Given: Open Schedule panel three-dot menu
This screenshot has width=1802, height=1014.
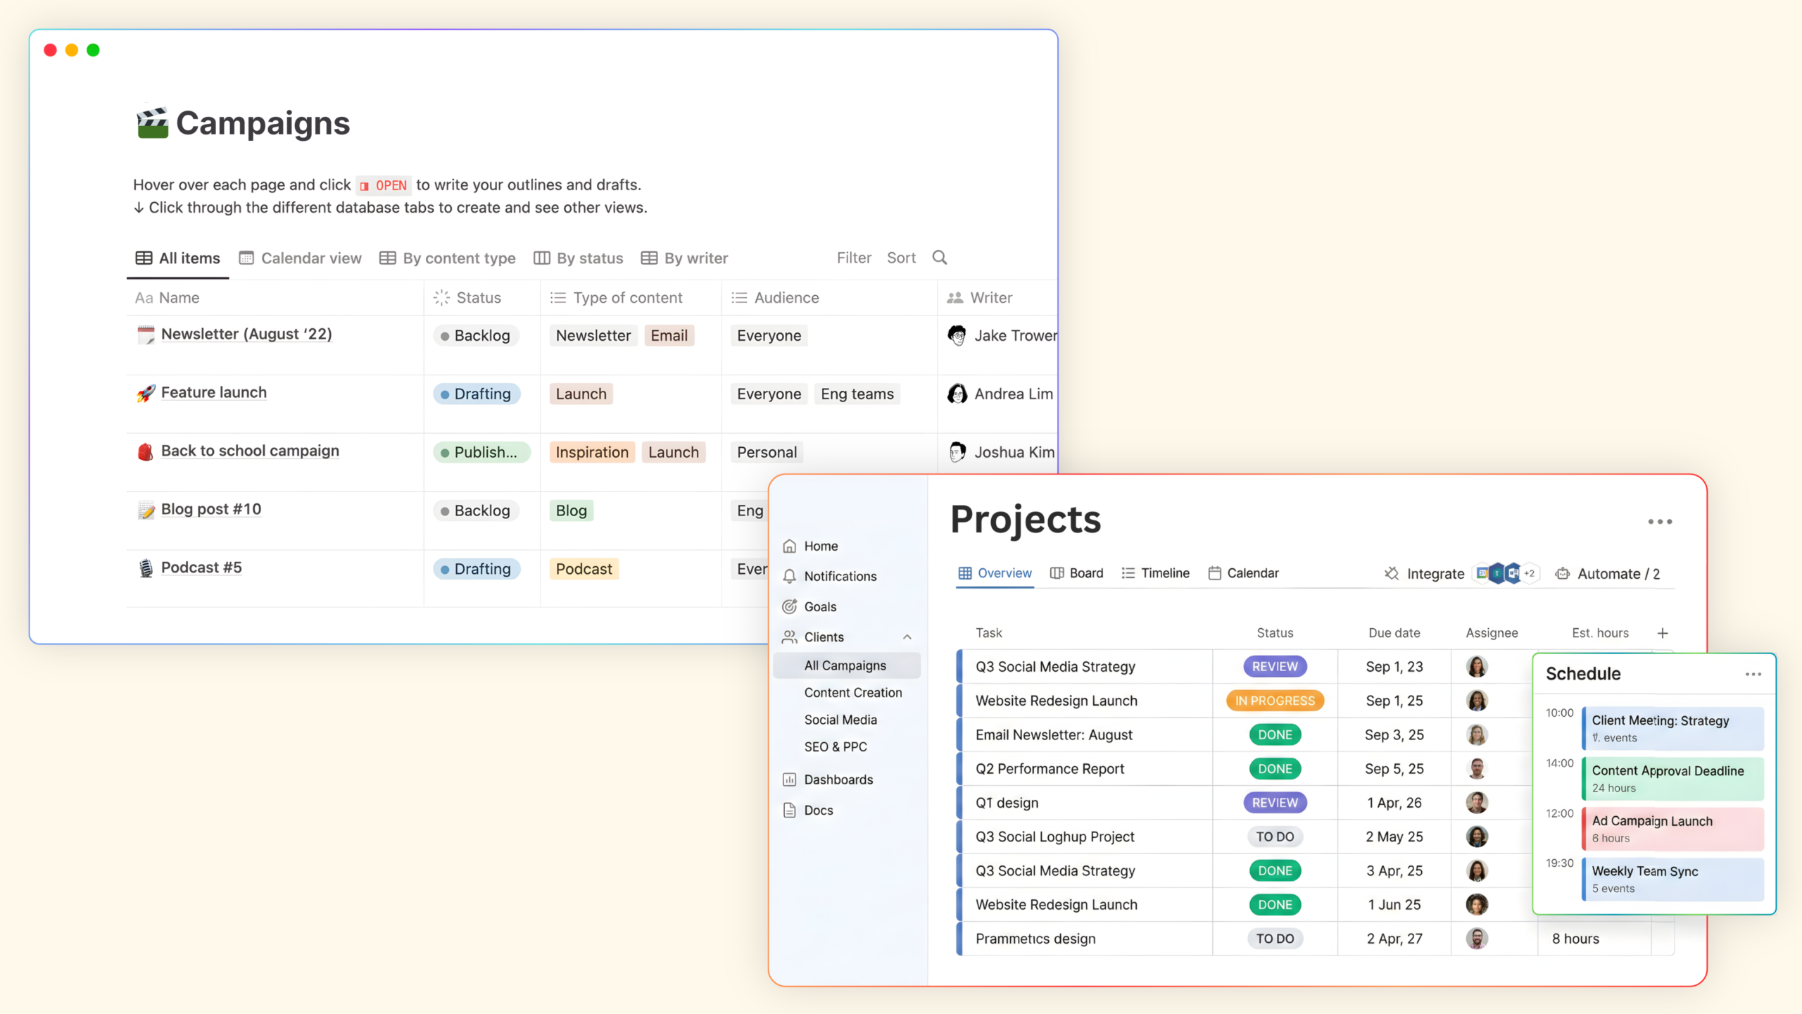Looking at the screenshot, I should (x=1753, y=674).
